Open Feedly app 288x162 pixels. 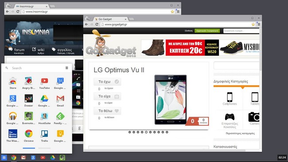60,119
